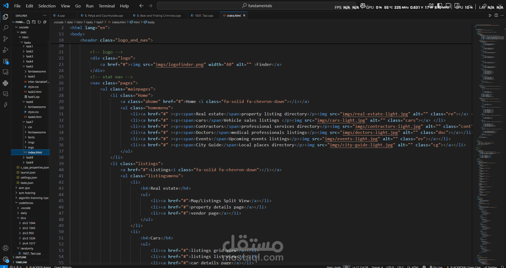Open the Explorer view in activity bar

coord(5,17)
